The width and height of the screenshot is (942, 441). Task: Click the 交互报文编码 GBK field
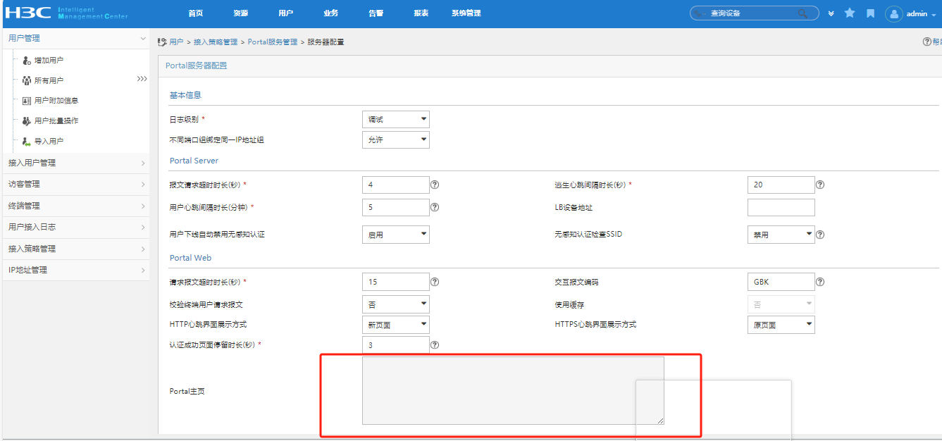coord(781,282)
